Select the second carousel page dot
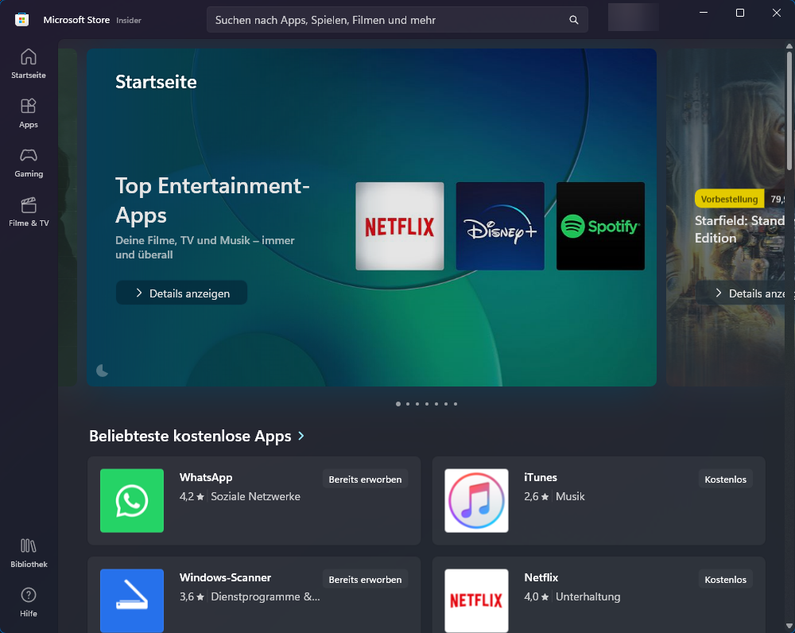The width and height of the screenshot is (795, 633). 408,404
